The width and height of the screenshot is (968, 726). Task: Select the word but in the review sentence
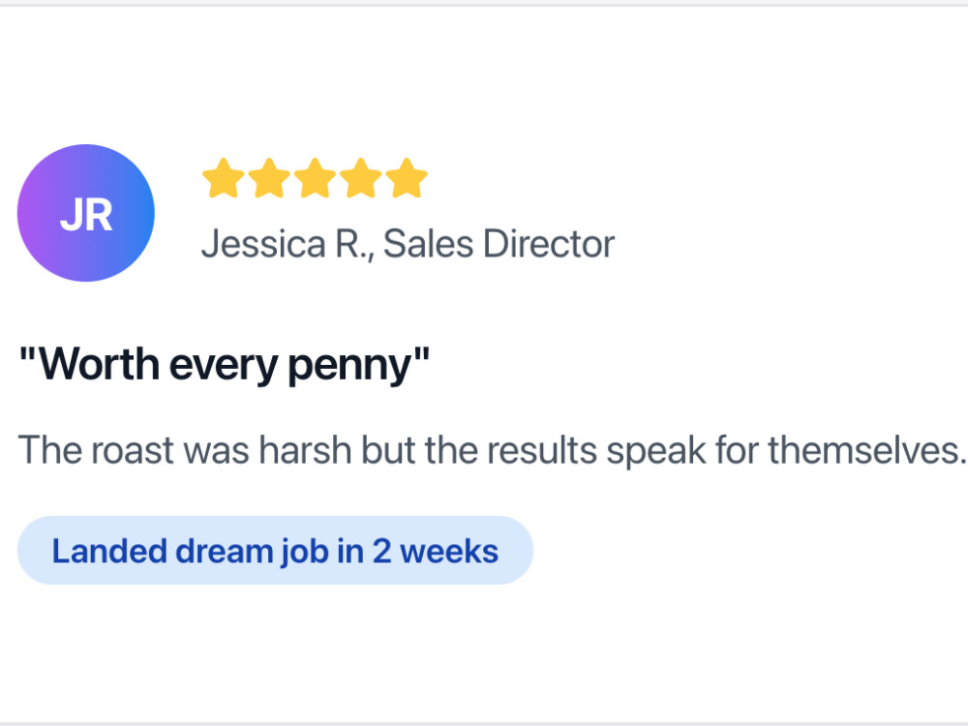click(388, 449)
